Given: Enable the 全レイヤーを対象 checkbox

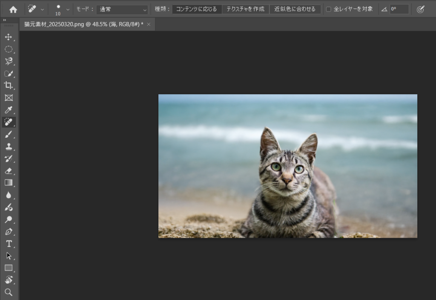Looking at the screenshot, I should (328, 9).
